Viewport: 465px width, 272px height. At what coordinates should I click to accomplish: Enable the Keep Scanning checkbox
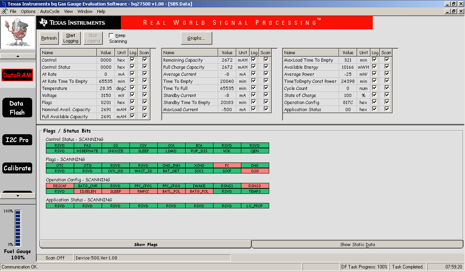pyautogui.click(x=111, y=35)
